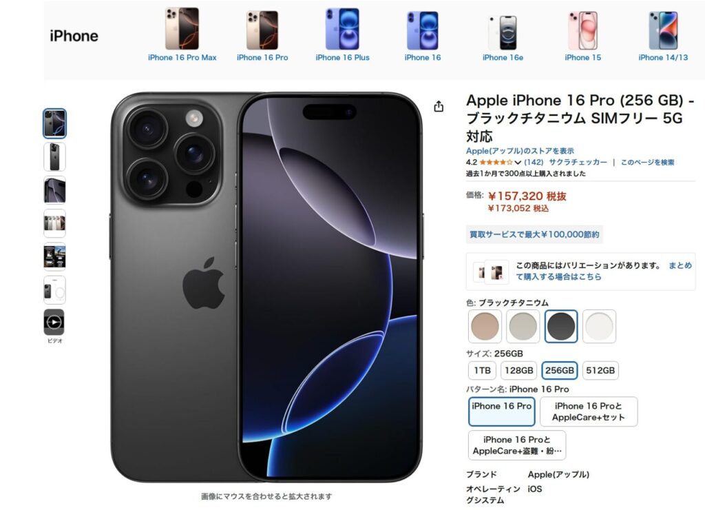
Task: Pick the White Titanium color swatch
Action: 600,327
